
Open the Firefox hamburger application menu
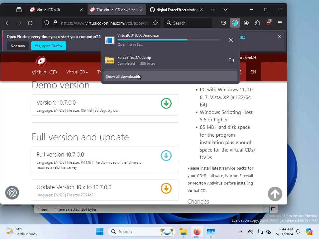[x=280, y=23]
